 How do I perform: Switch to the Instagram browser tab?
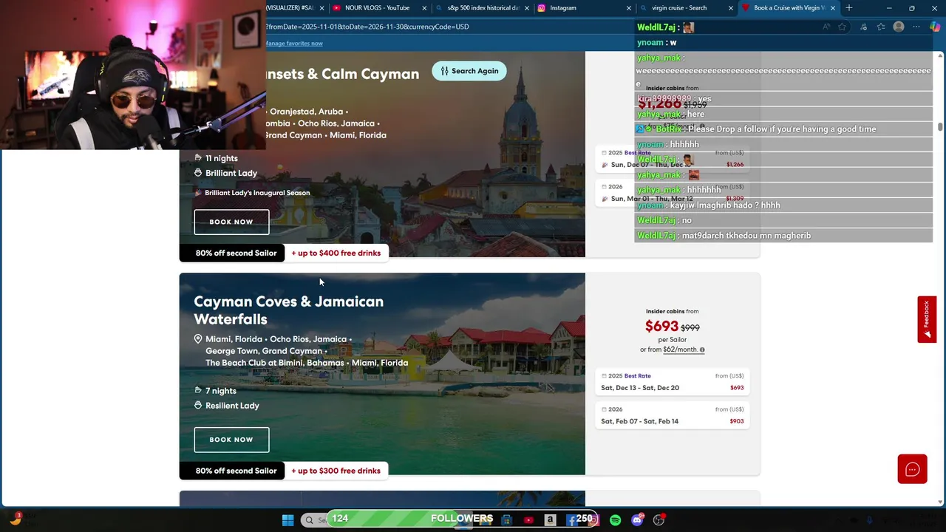pos(584,8)
